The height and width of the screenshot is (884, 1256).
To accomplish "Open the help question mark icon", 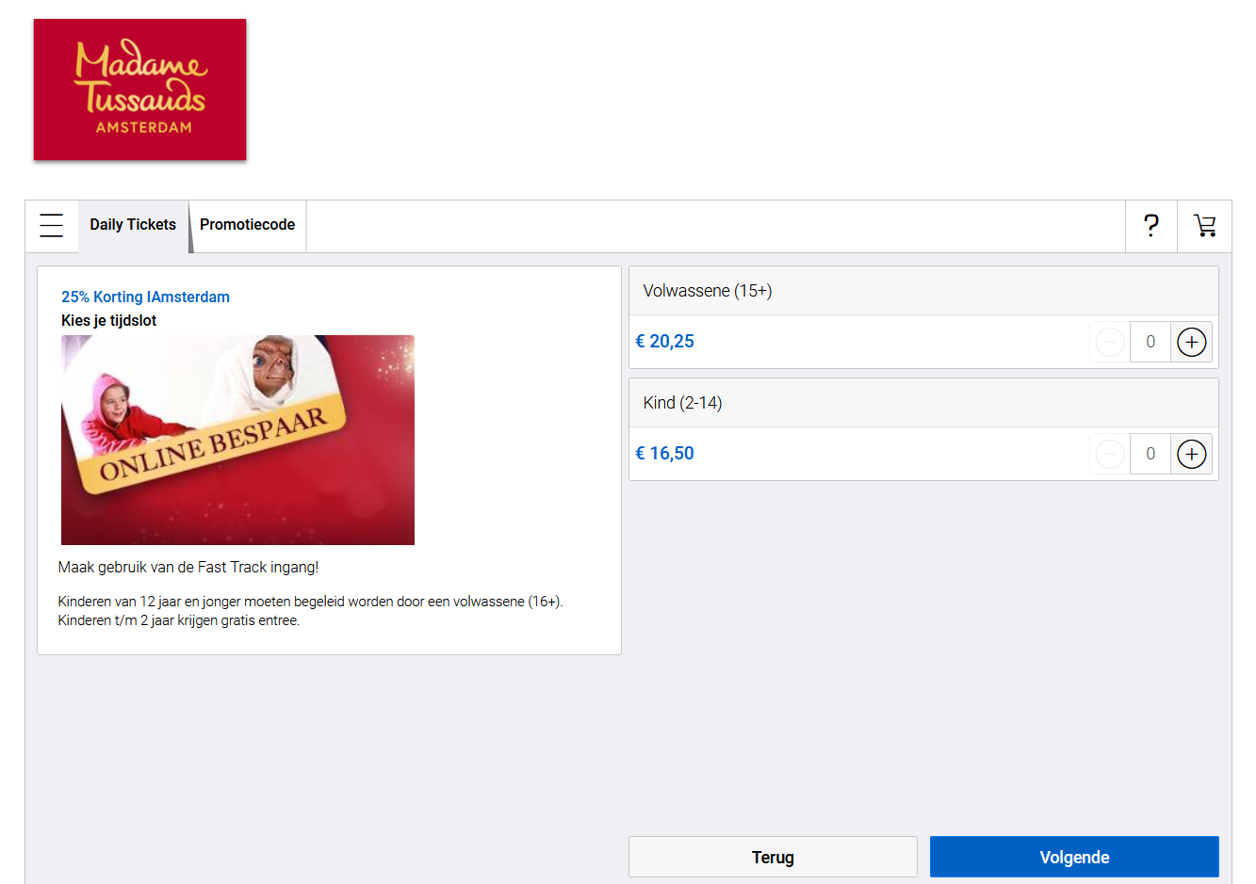I will click(x=1150, y=226).
